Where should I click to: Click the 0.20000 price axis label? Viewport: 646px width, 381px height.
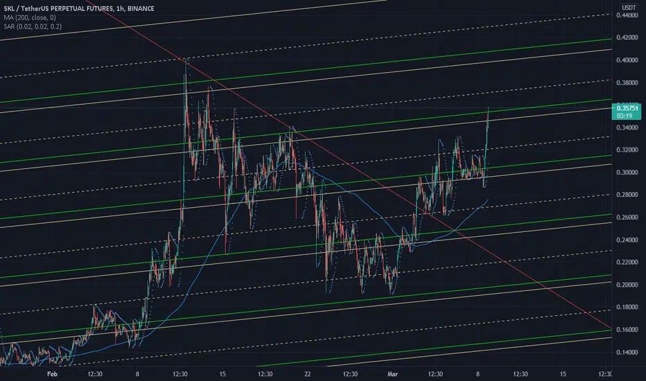627,285
